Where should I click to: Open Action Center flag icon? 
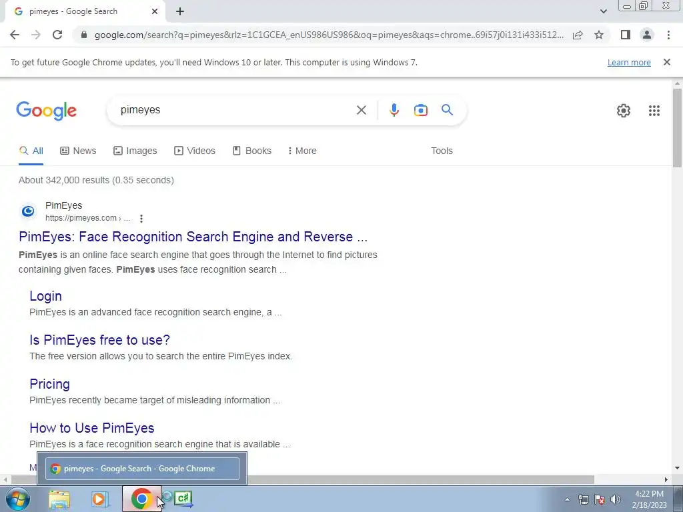click(600, 499)
